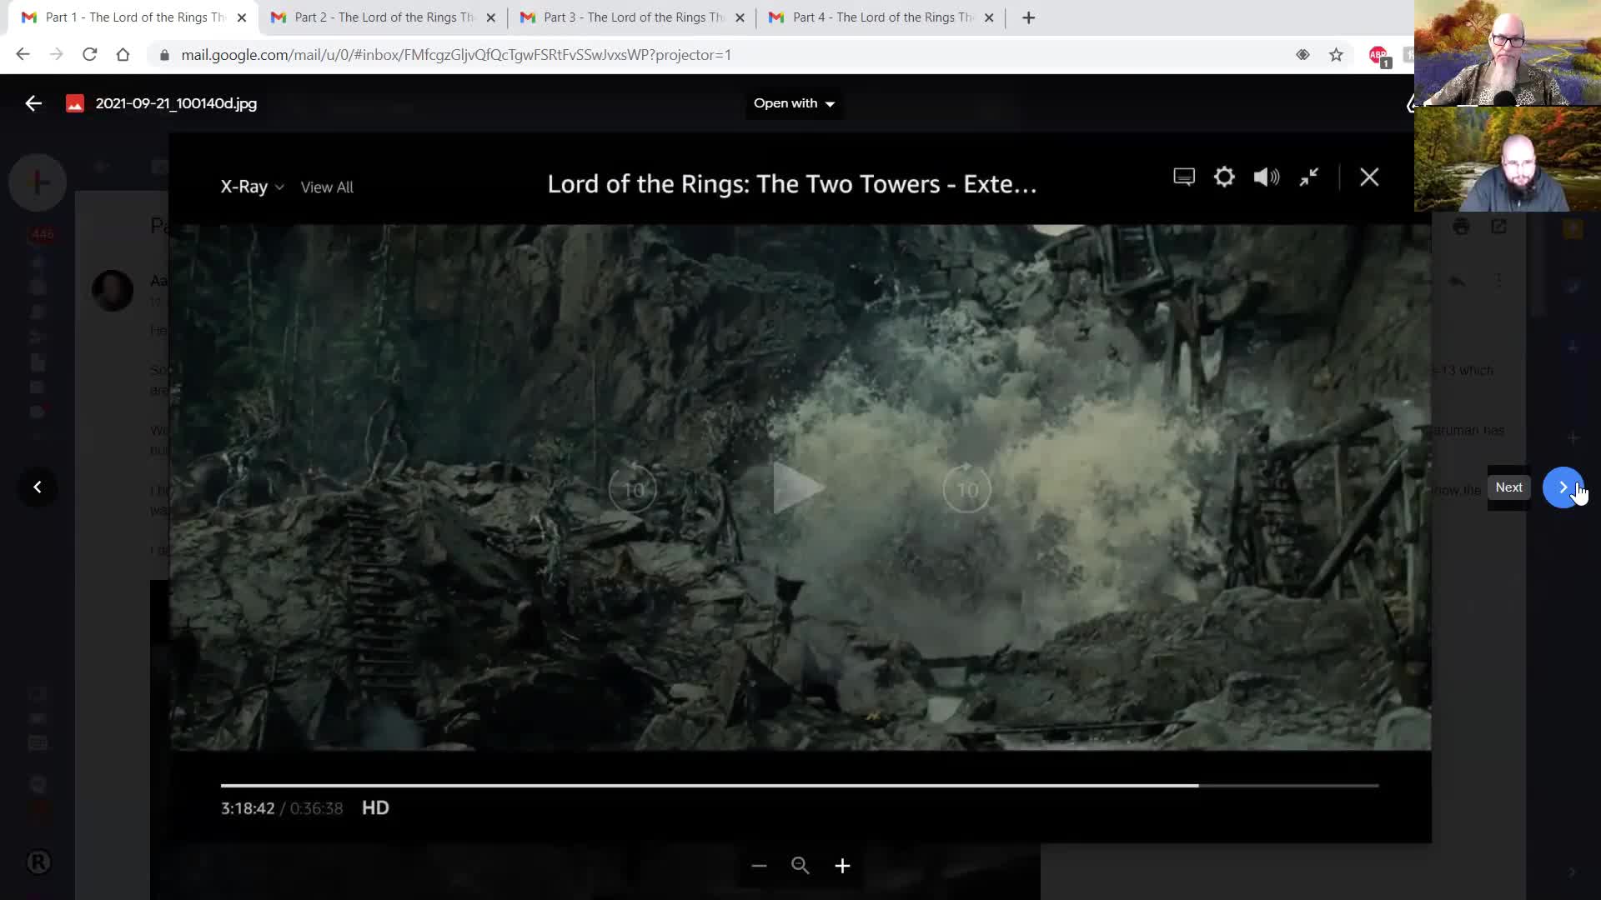Image resolution: width=1601 pixels, height=900 pixels.
Task: Click forward 10 seconds in the image
Action: [966, 488]
